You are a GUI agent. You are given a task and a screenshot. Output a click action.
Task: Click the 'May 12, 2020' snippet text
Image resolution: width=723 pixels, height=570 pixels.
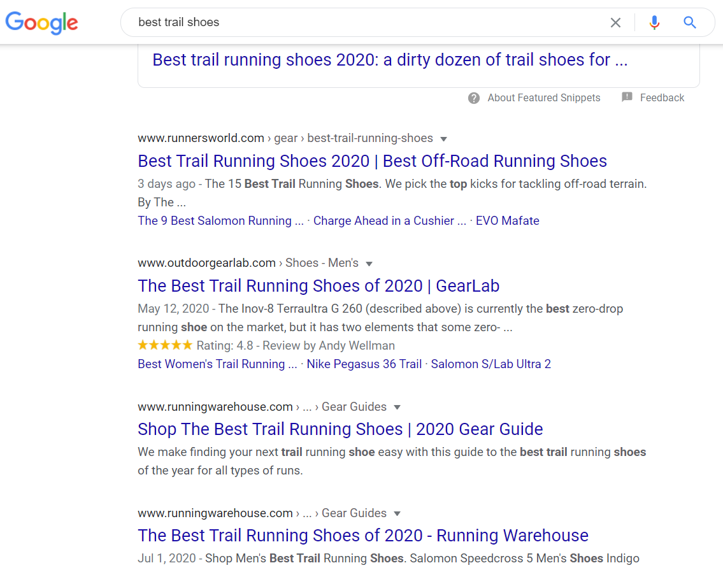(x=173, y=309)
